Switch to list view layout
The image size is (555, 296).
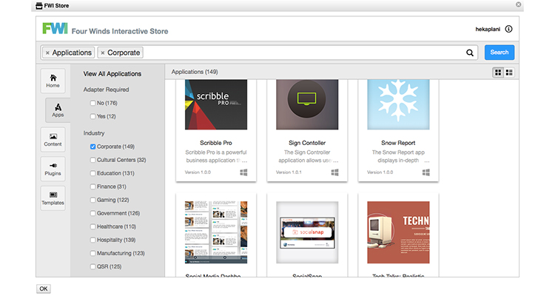point(509,73)
